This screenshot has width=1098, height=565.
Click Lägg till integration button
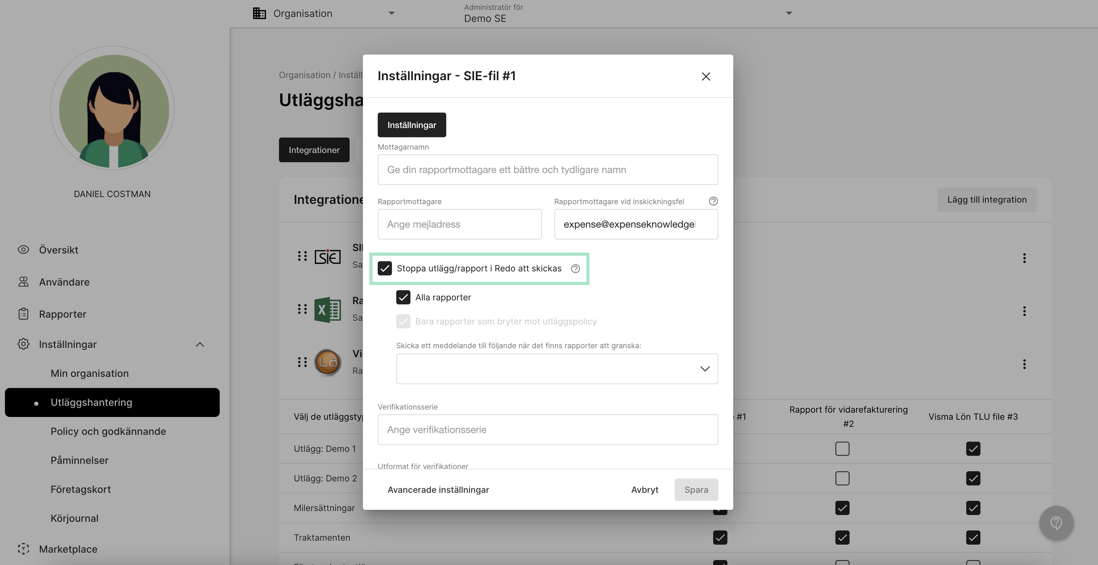(x=987, y=200)
